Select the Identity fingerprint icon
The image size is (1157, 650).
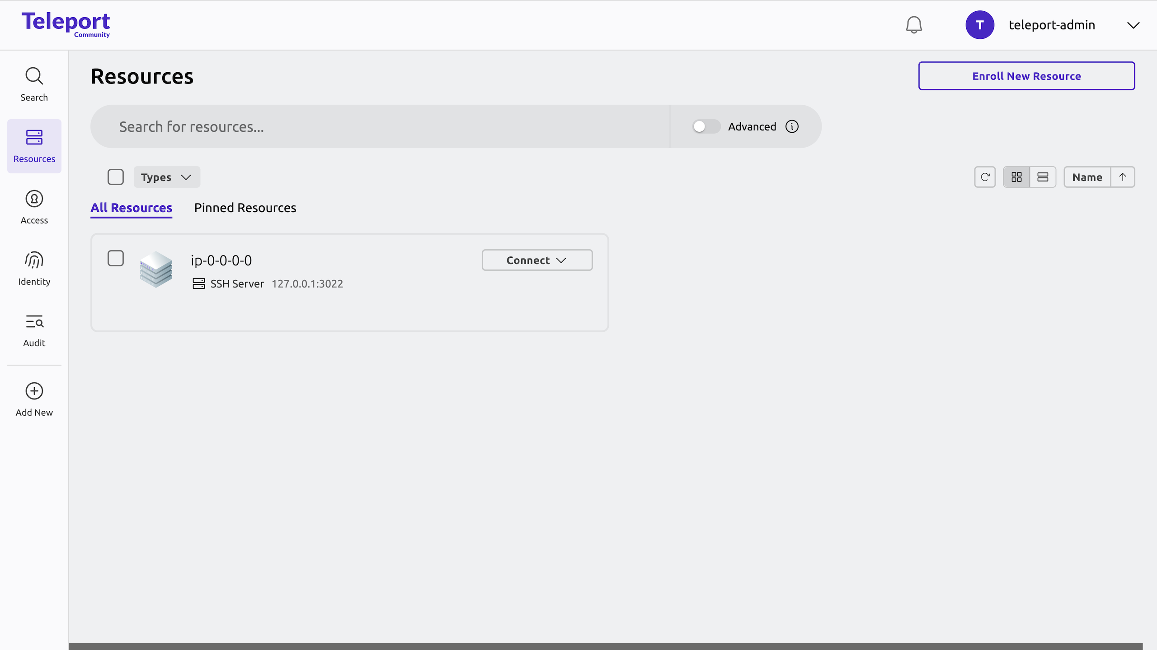34,260
